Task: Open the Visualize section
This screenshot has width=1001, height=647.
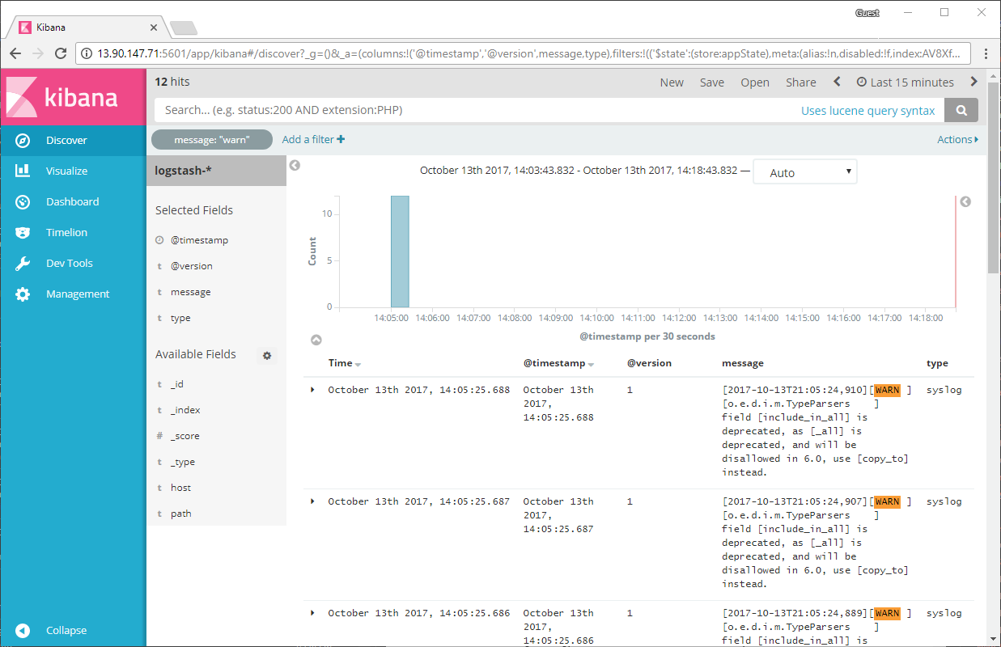Action: click(x=74, y=171)
